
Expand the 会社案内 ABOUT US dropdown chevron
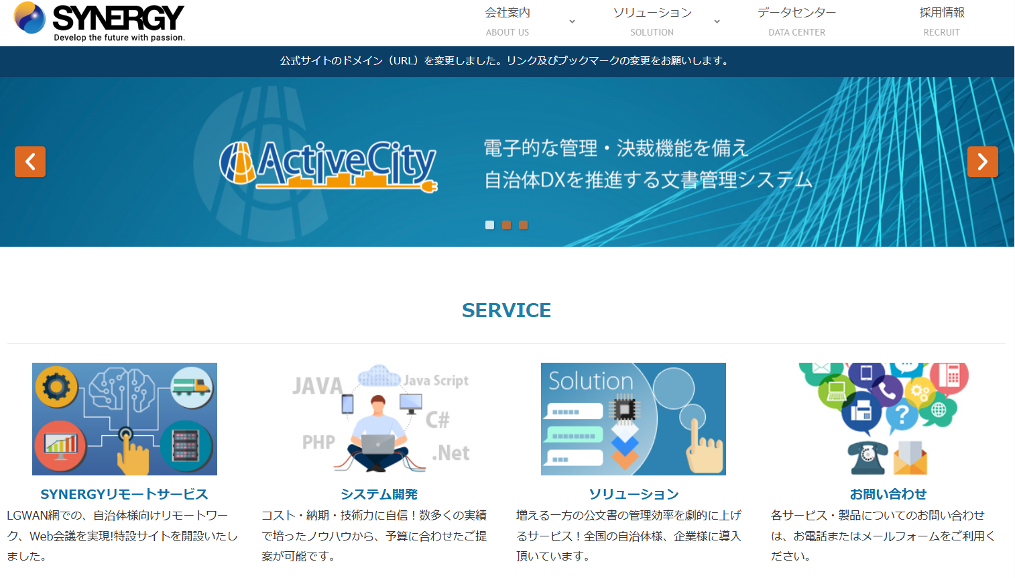tap(572, 21)
